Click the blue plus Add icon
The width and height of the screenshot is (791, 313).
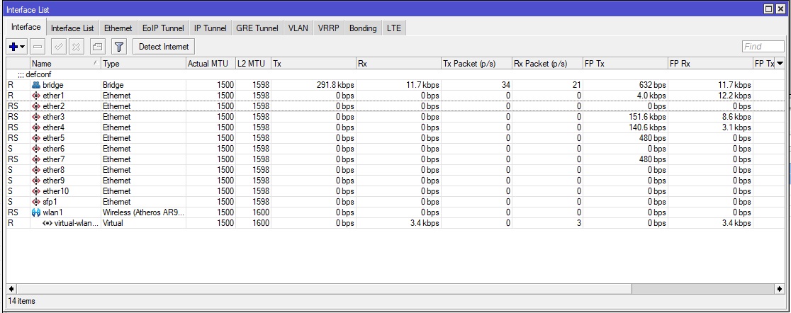(13, 47)
